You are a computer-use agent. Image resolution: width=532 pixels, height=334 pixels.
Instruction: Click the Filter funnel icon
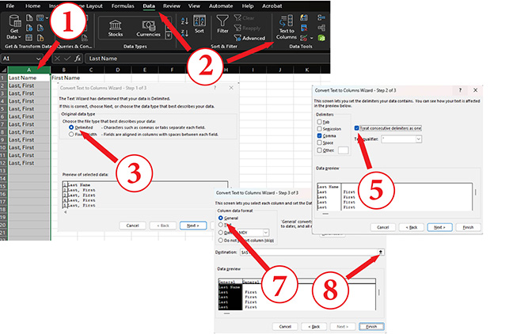click(x=222, y=22)
